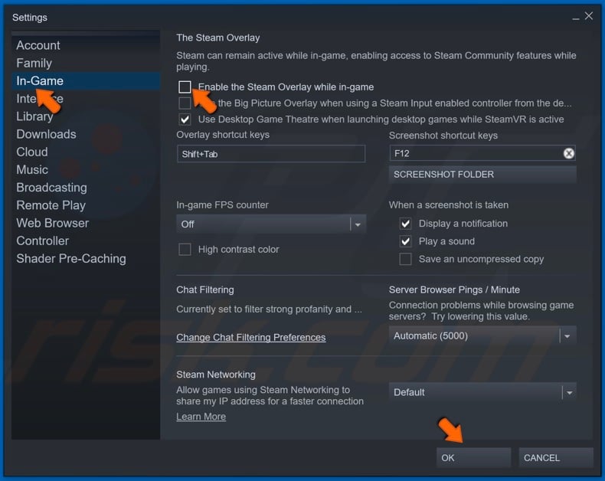The width and height of the screenshot is (605, 481).
Task: Select the In-Game settings tab
Action: pos(86,81)
